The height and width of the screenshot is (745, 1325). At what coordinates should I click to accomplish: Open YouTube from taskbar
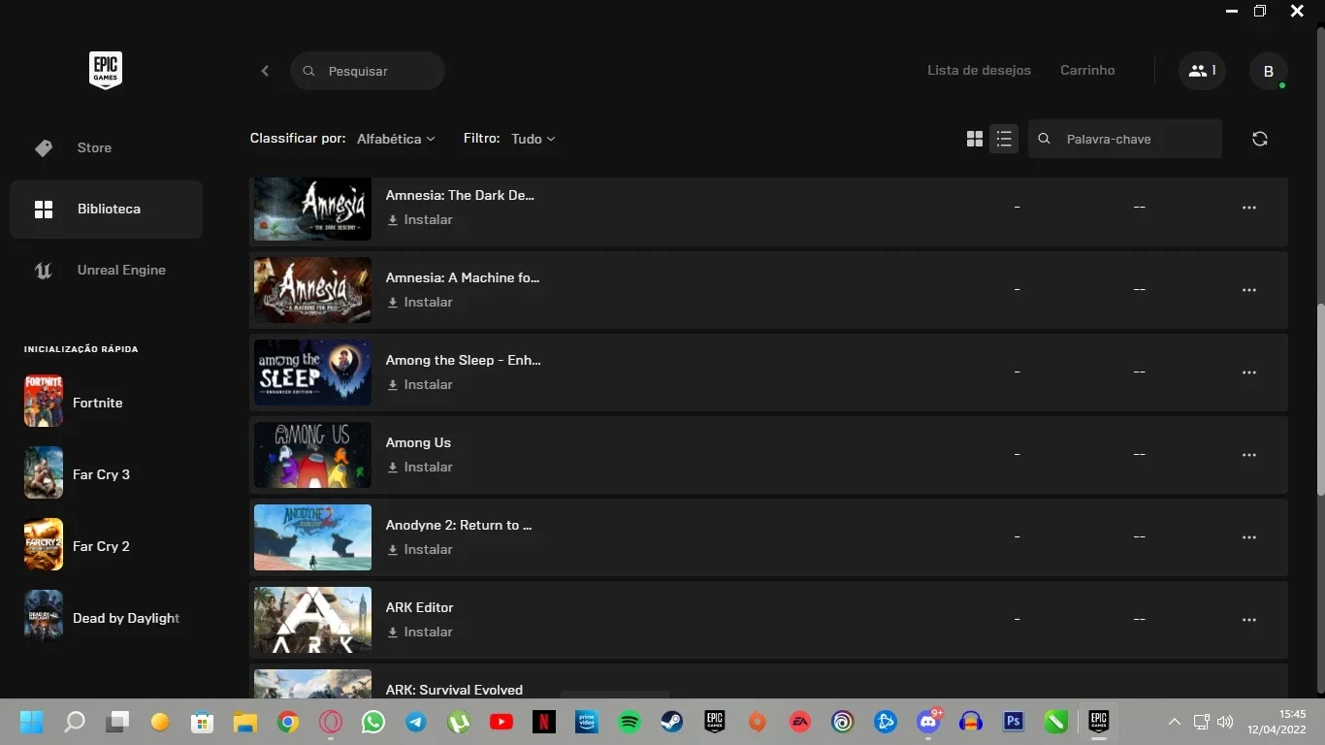(501, 722)
